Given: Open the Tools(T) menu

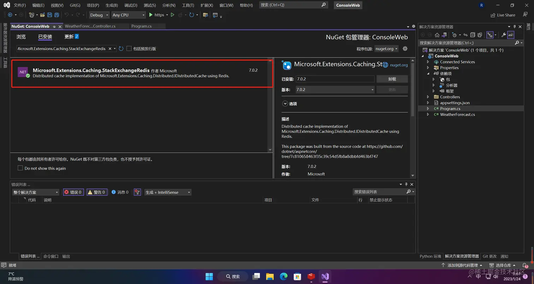Looking at the screenshot, I should click(x=188, y=5).
